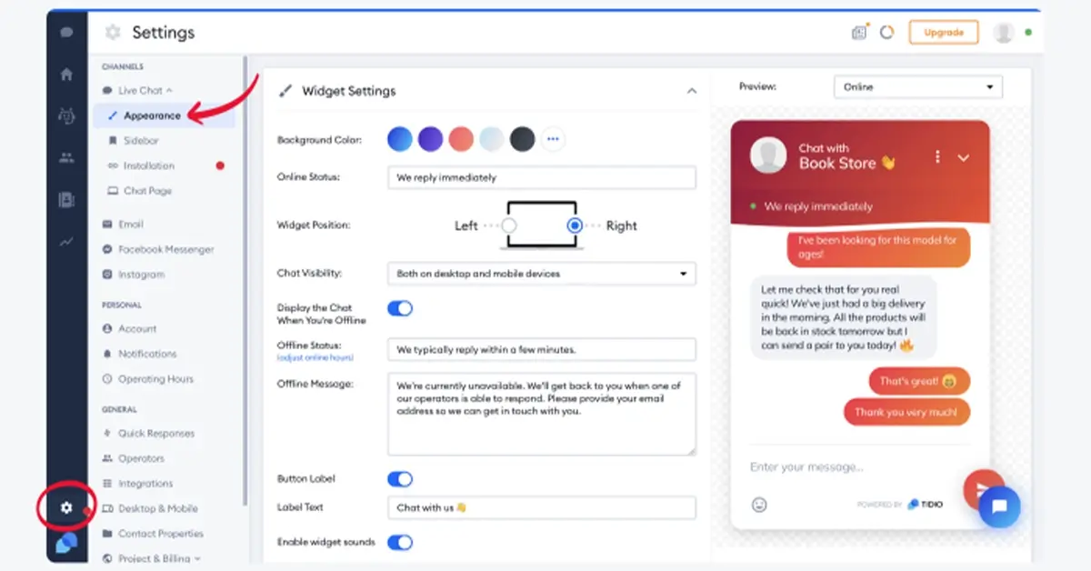Click the chevron to minimize chat preview
This screenshot has height=571, width=1091.
[964, 157]
